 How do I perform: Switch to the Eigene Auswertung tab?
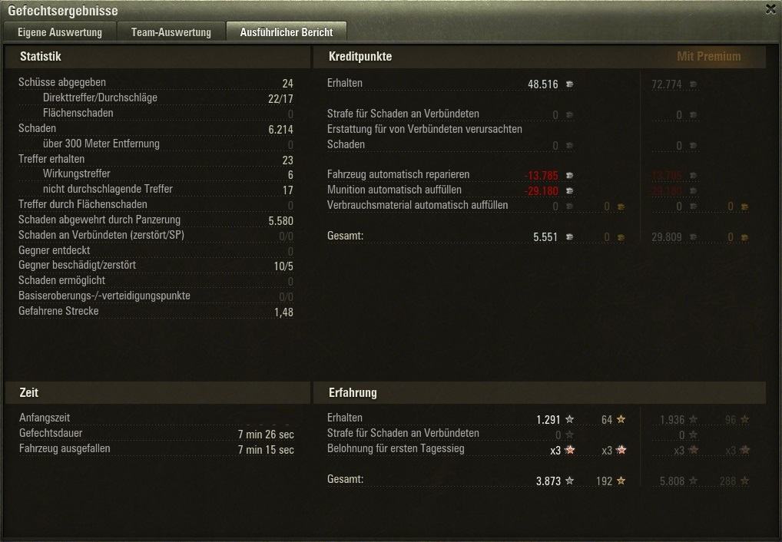(59, 32)
